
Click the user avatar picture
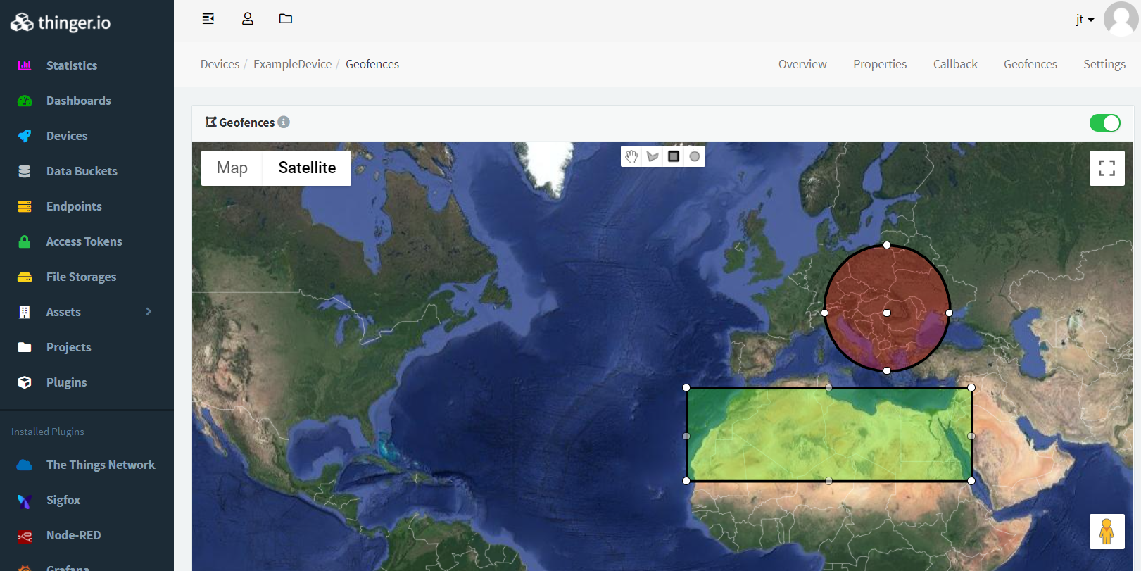click(1121, 19)
